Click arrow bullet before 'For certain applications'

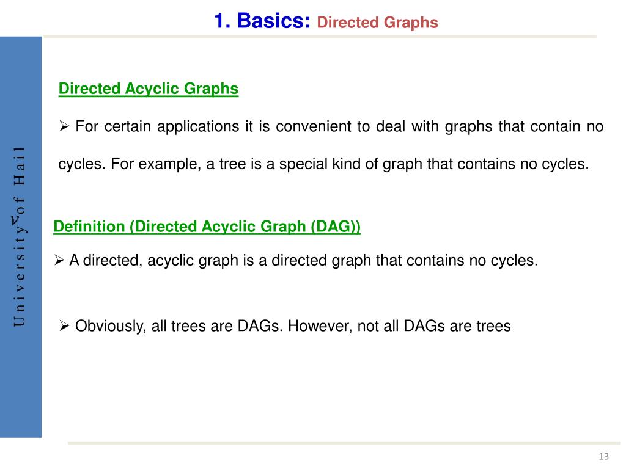(64, 126)
